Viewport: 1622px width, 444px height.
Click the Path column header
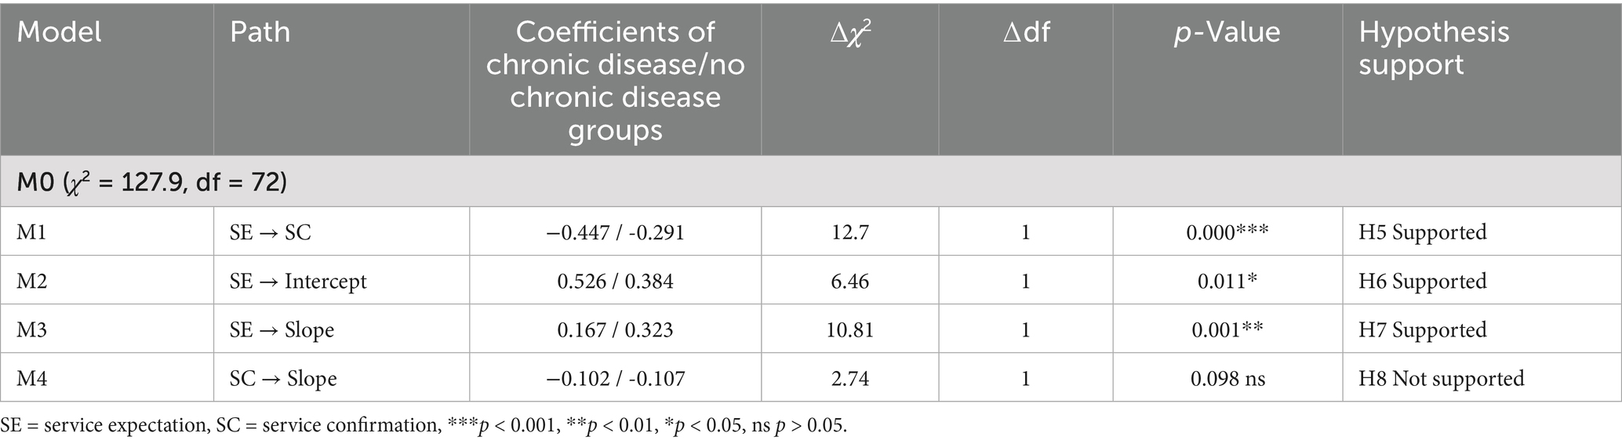coord(260,32)
